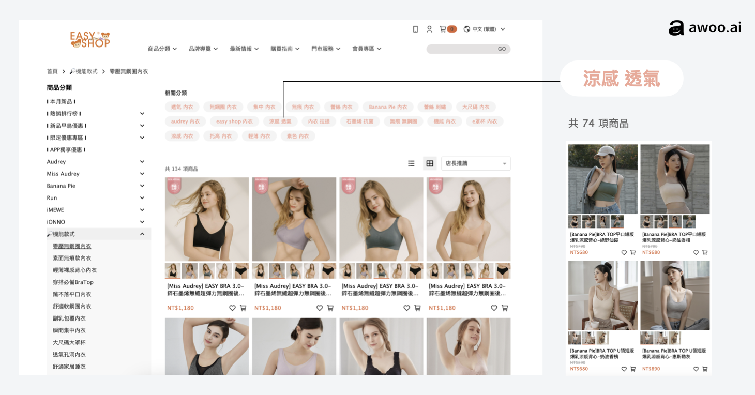
Task: Favorite the 平口短版 奶油香檳 BRA TOP
Action: point(696,253)
